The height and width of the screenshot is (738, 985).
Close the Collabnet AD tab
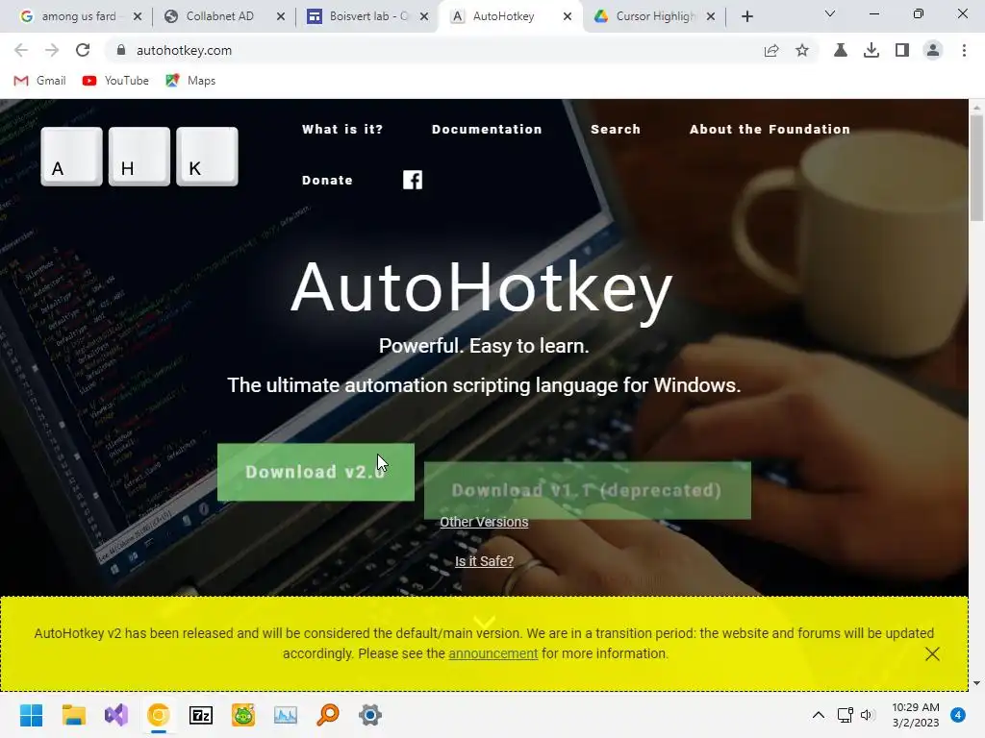(281, 16)
